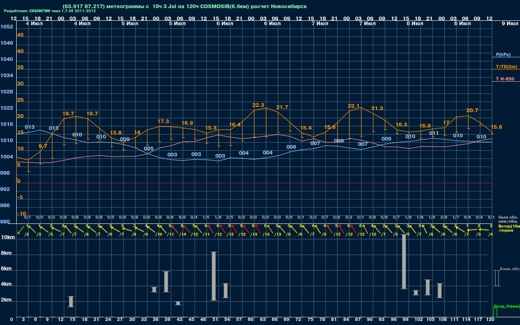Click the 'Ветер(10м) /порыв' legend text
Viewport: 520px width, 325px height.
coord(509,228)
